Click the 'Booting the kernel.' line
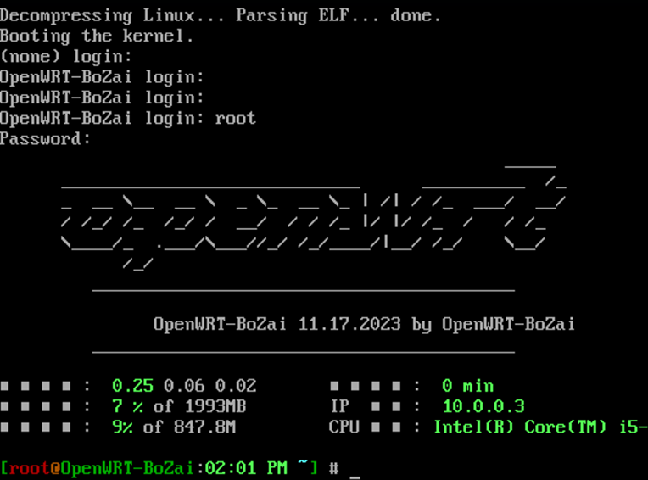Image resolution: width=648 pixels, height=480 pixels. click(97, 36)
